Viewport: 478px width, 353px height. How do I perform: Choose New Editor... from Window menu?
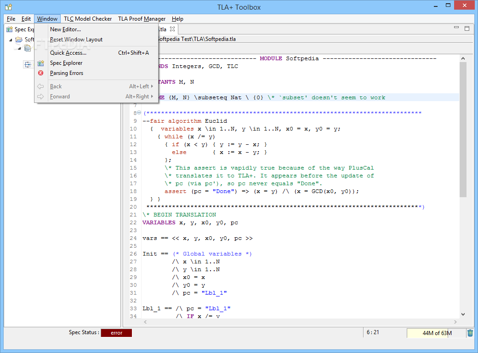[97, 29]
